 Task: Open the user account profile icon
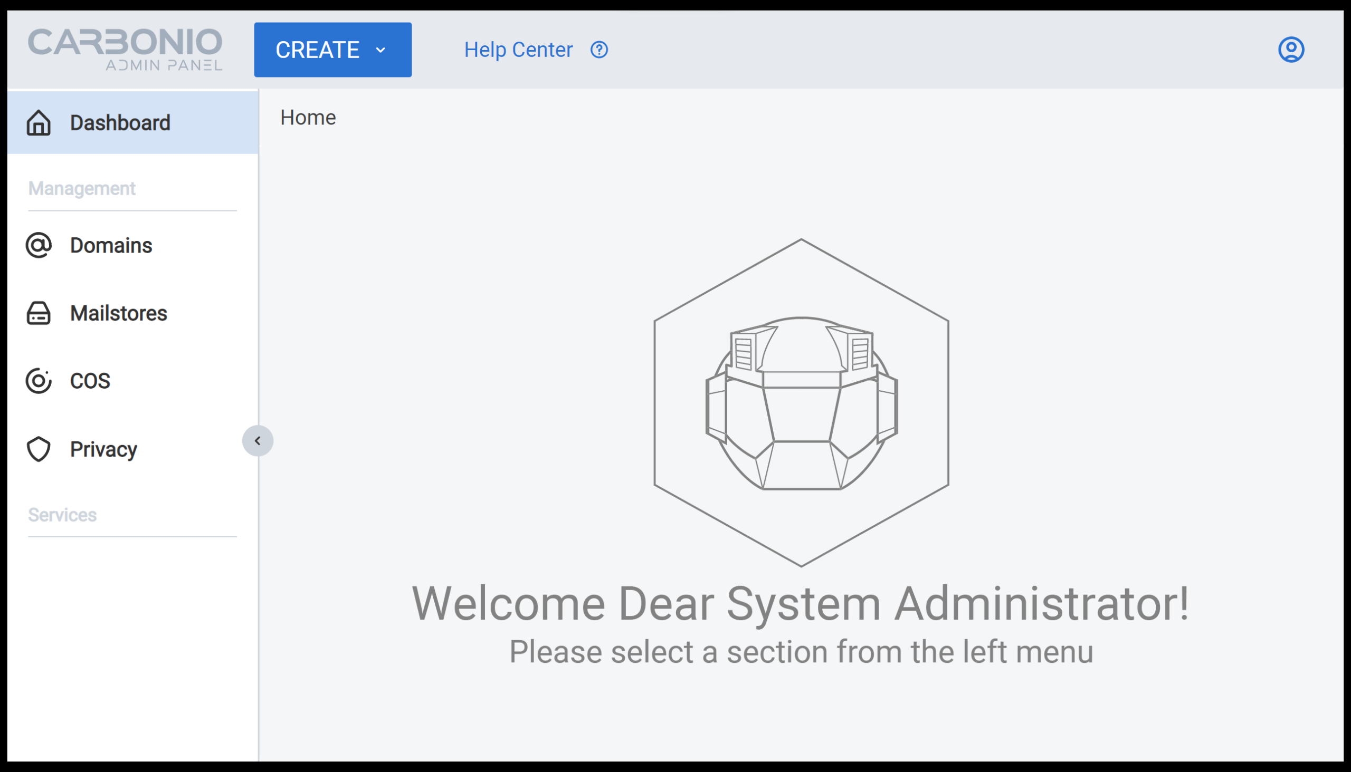tap(1291, 50)
